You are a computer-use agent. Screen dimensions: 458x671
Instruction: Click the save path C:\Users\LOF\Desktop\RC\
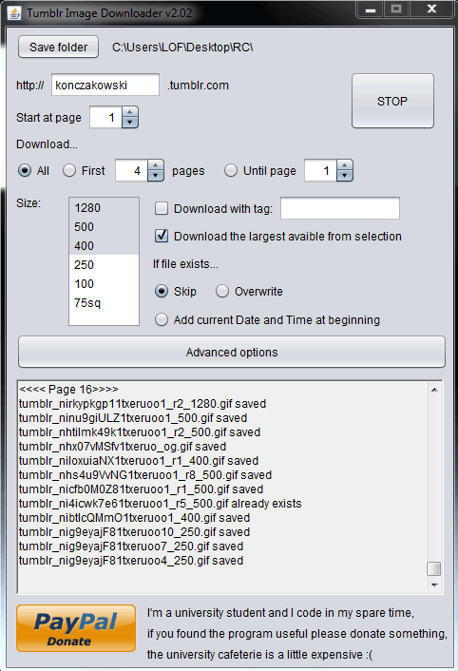(x=182, y=48)
